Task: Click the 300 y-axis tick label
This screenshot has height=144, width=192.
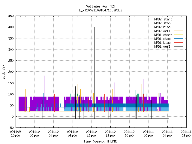Action: tap(11, 49)
